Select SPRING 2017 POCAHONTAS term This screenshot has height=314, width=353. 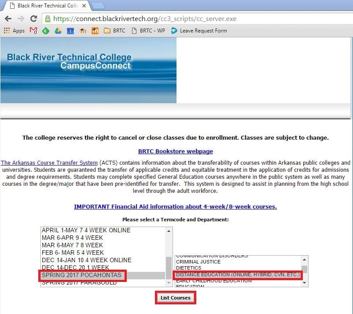click(103, 275)
